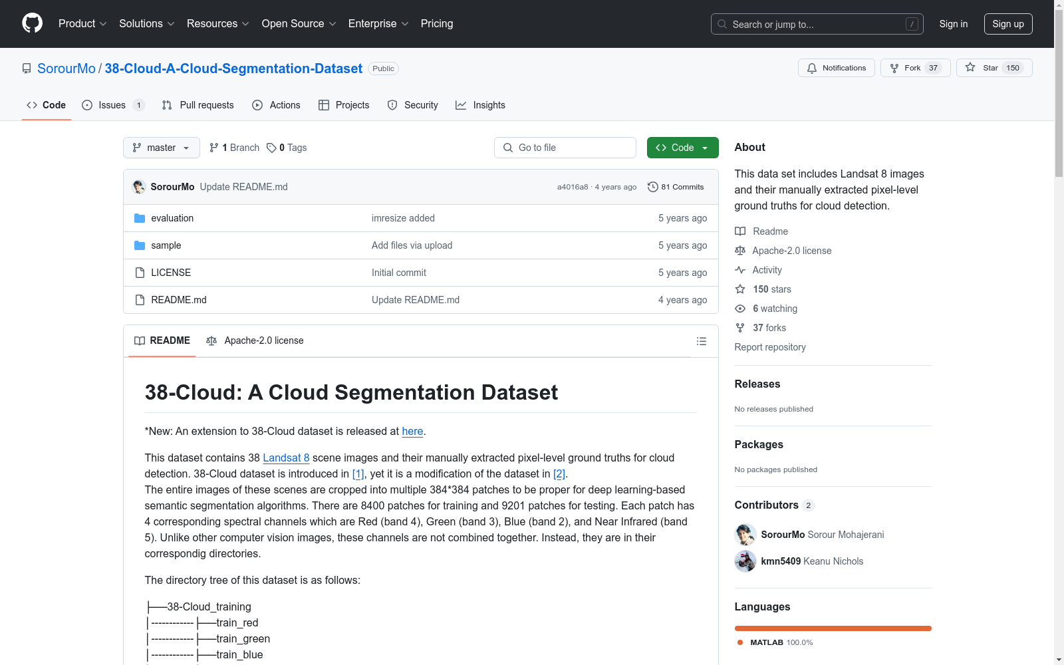Click the evaluation folder icon
The height and width of the screenshot is (665, 1064).
[140, 218]
